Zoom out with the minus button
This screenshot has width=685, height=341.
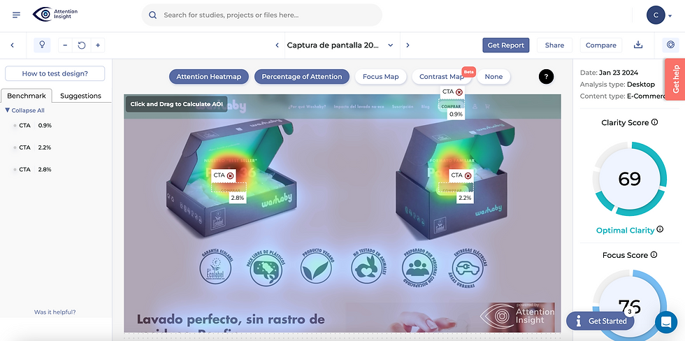point(65,45)
